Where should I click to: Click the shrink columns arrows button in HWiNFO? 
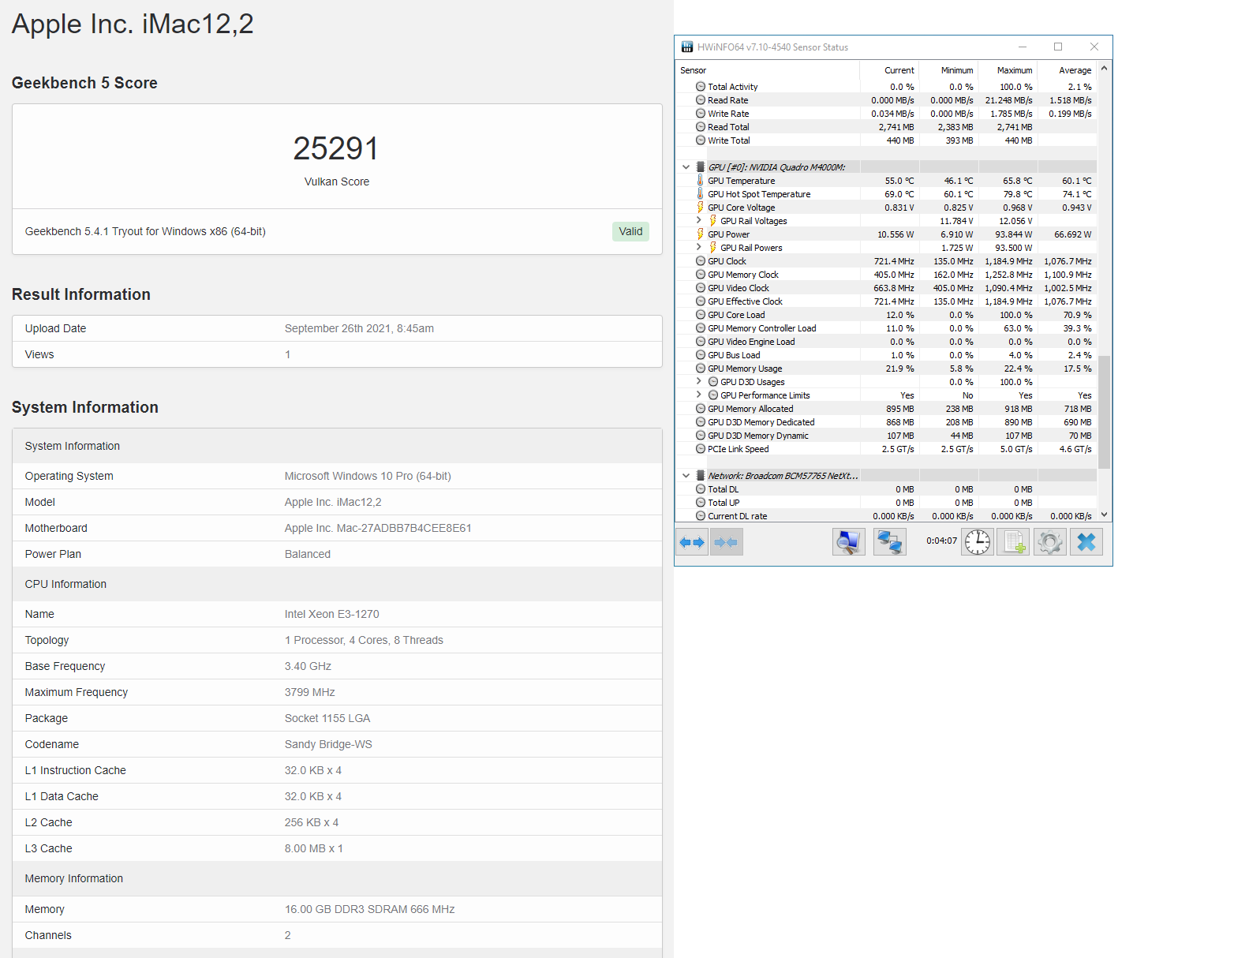click(x=726, y=542)
